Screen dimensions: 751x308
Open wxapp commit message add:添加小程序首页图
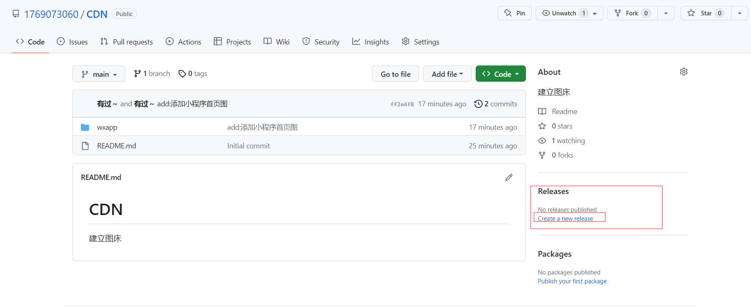coord(262,127)
